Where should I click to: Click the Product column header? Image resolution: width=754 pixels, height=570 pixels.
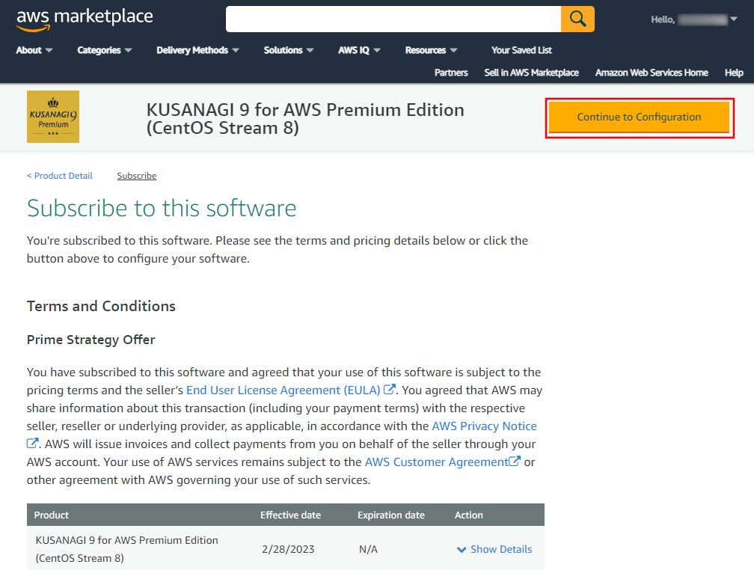[52, 515]
